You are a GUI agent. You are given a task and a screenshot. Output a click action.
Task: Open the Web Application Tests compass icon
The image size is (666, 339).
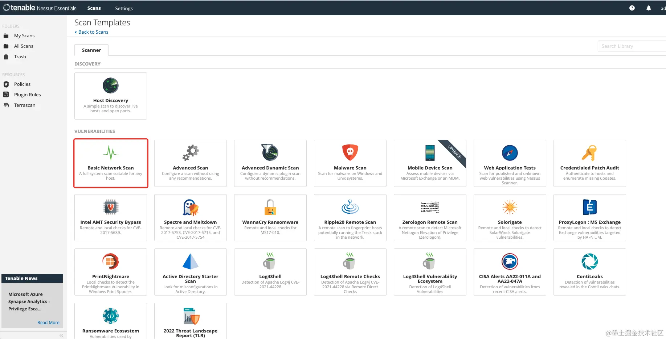(x=510, y=153)
